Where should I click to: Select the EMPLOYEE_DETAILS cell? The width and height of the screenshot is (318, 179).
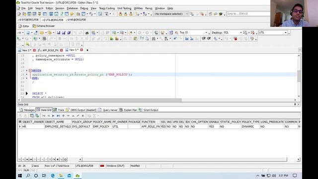click(58, 126)
